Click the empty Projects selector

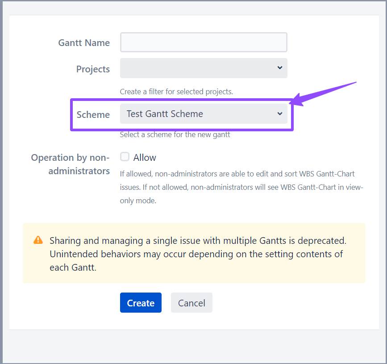[x=204, y=68]
